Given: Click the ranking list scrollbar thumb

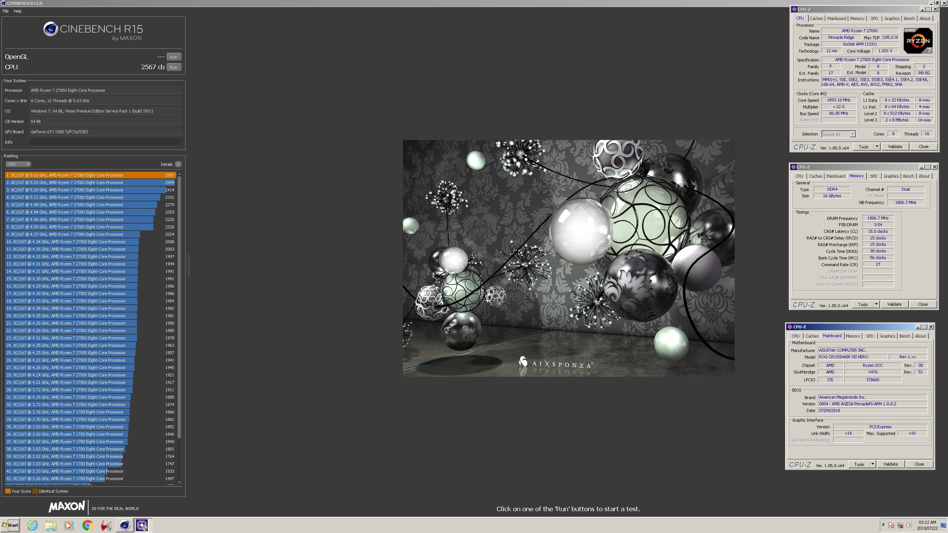Looking at the screenshot, I should tap(179, 307).
